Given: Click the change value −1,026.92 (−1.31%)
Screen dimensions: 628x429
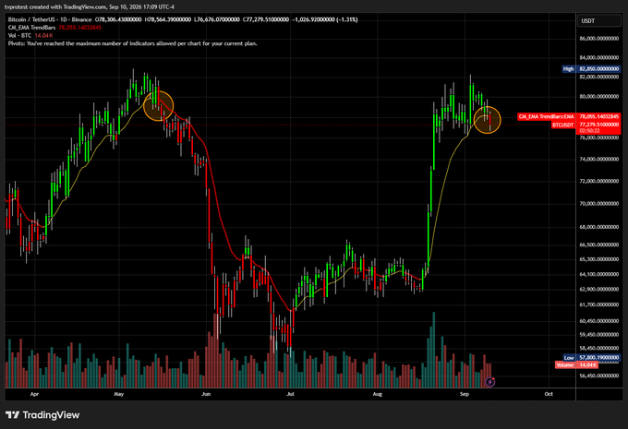Looking at the screenshot, I should pos(325,19).
